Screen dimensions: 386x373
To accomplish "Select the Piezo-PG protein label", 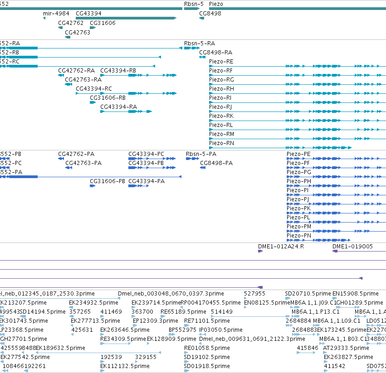I will (299, 172).
